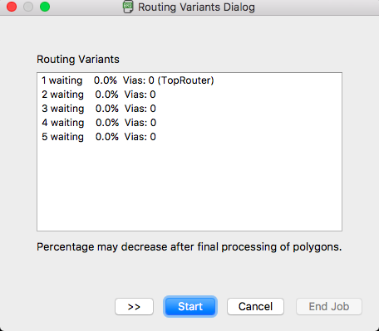Click the 0.0% value of variant 3
This screenshot has width=379, height=331.
click(107, 109)
